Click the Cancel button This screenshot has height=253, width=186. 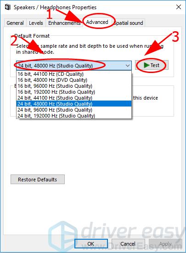click(128, 244)
